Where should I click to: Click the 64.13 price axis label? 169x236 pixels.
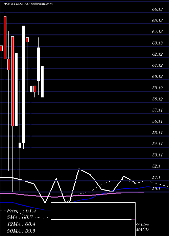pos(158,32)
